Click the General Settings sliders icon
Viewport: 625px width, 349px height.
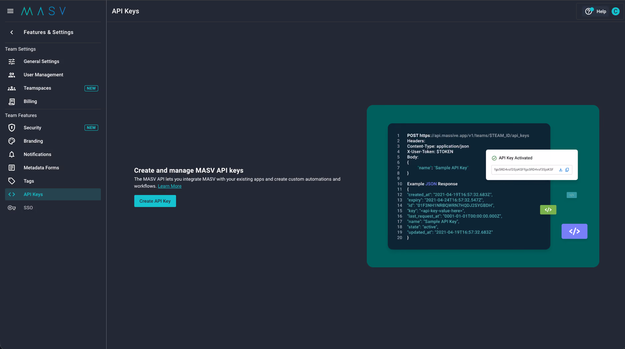coord(12,61)
